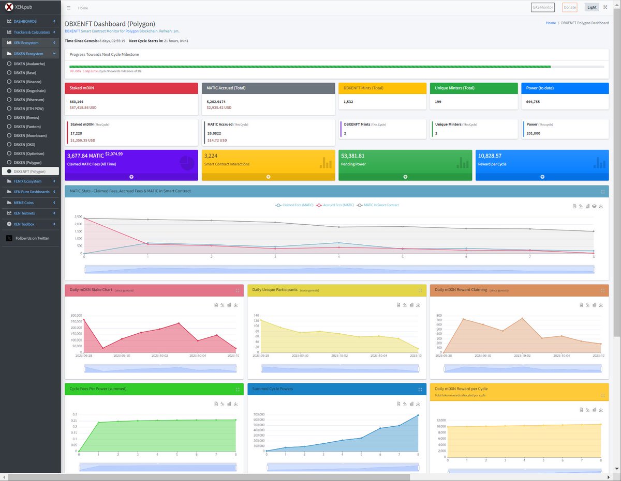Click the data zoom slider under MATIC Stats
This screenshot has width=621, height=481.
[x=339, y=269]
